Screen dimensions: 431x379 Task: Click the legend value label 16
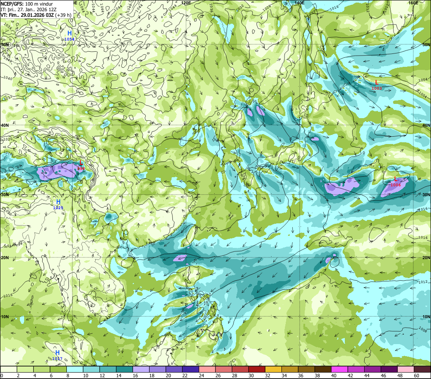(x=135, y=376)
